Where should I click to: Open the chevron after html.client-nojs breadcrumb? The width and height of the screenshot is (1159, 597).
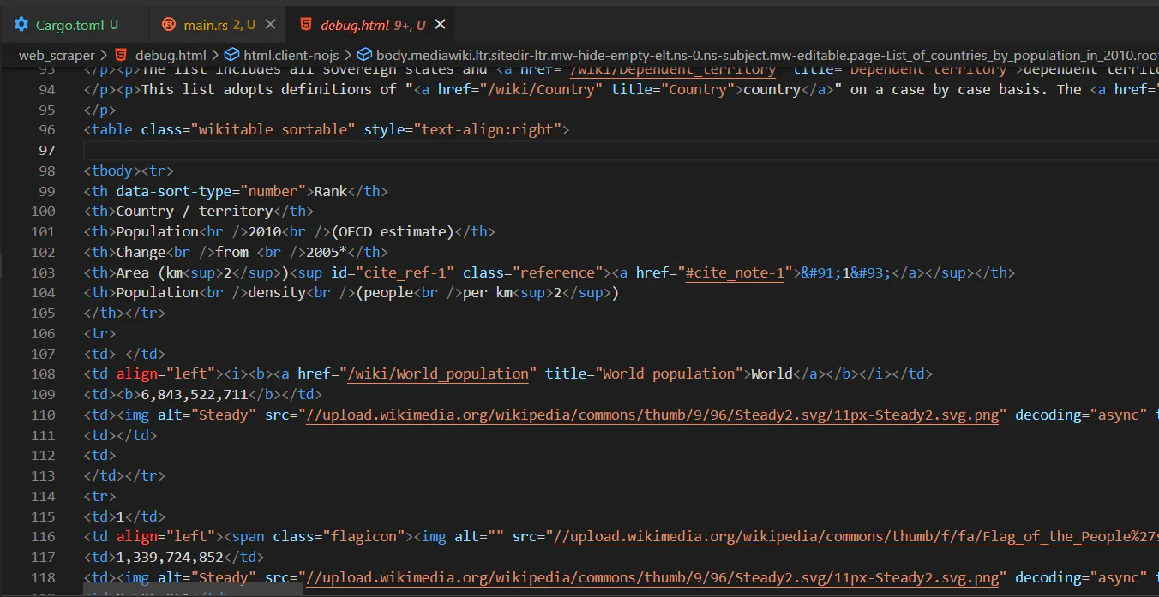click(348, 55)
